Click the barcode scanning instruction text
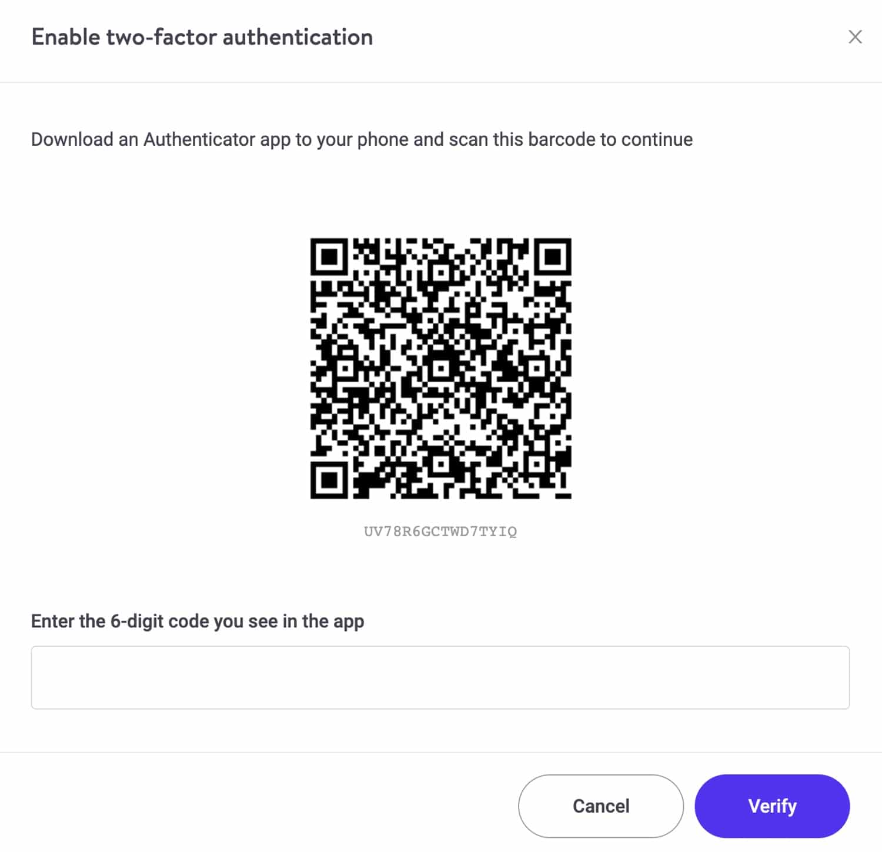This screenshot has width=882, height=852. (362, 139)
